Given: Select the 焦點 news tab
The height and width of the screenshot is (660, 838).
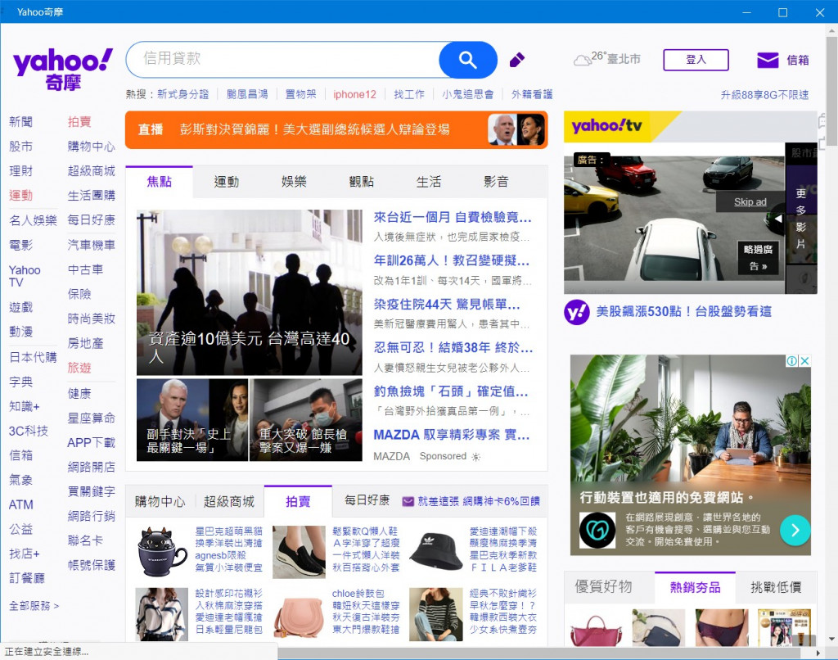Looking at the screenshot, I should pos(160,182).
